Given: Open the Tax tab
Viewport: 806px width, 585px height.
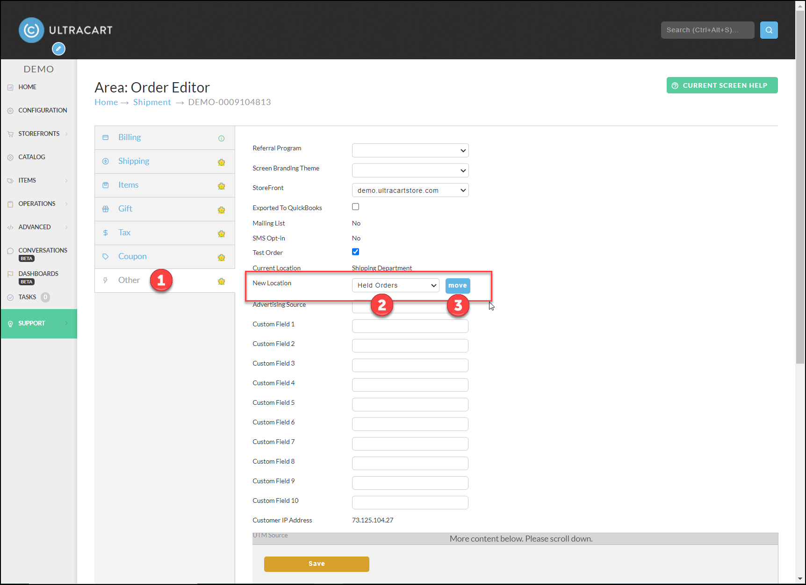Looking at the screenshot, I should click(x=165, y=233).
